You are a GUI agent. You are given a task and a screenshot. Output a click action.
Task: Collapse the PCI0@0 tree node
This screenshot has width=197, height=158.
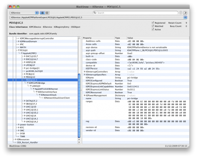click(19, 50)
